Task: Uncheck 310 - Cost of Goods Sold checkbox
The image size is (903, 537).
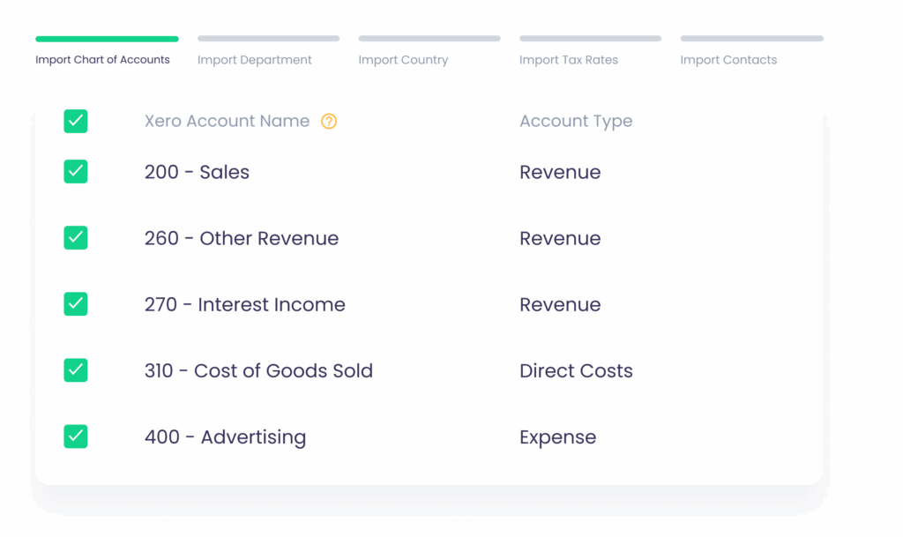Action: (x=76, y=370)
